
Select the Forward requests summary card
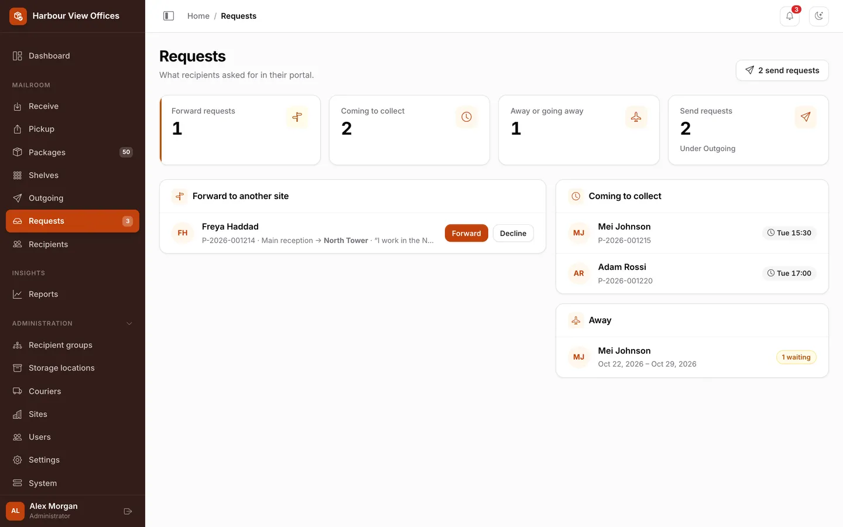pos(240,130)
